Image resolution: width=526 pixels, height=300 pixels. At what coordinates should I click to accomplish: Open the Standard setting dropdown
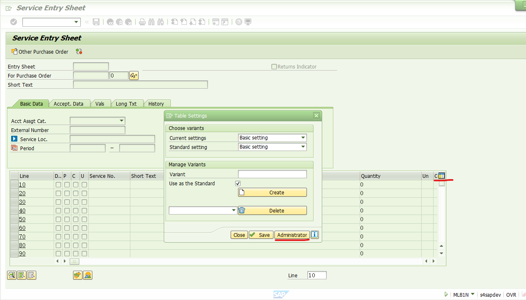[302, 147]
